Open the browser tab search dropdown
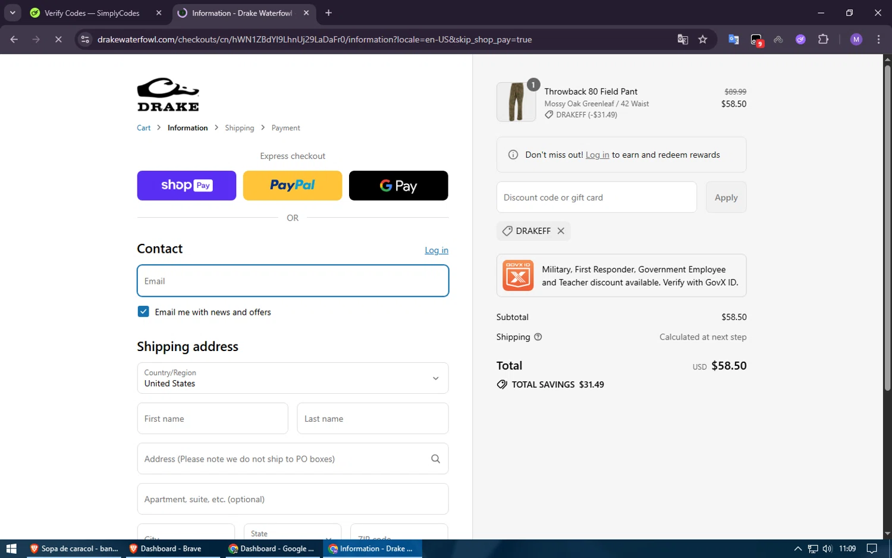 [12, 12]
